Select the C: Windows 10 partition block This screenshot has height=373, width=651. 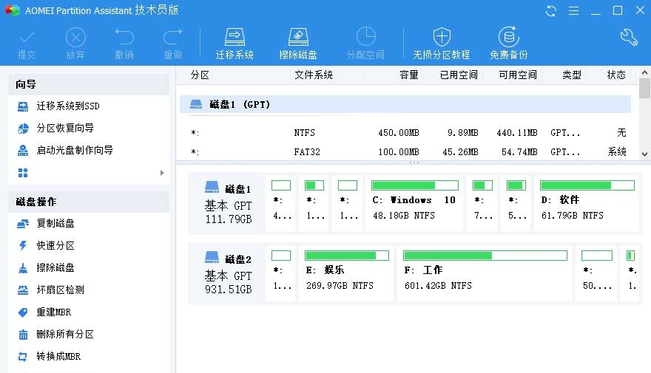click(x=414, y=204)
